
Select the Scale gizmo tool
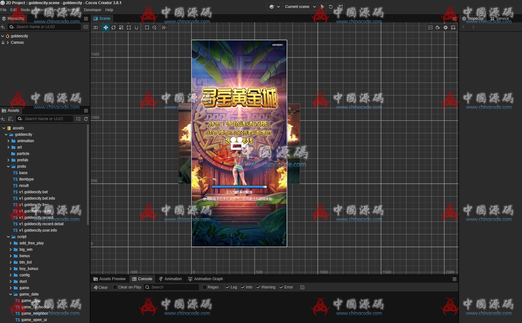pyautogui.click(x=121, y=27)
